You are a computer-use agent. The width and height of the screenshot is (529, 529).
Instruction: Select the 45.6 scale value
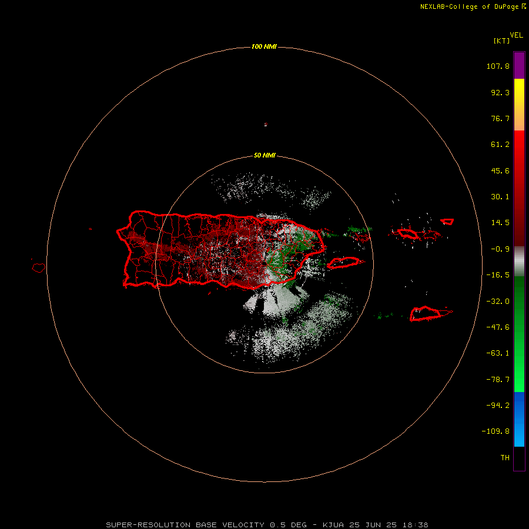coord(500,170)
